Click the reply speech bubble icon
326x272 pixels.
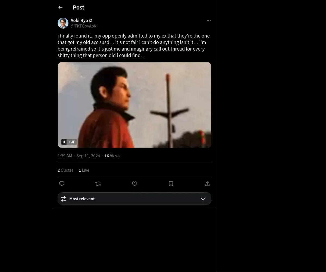tap(62, 184)
